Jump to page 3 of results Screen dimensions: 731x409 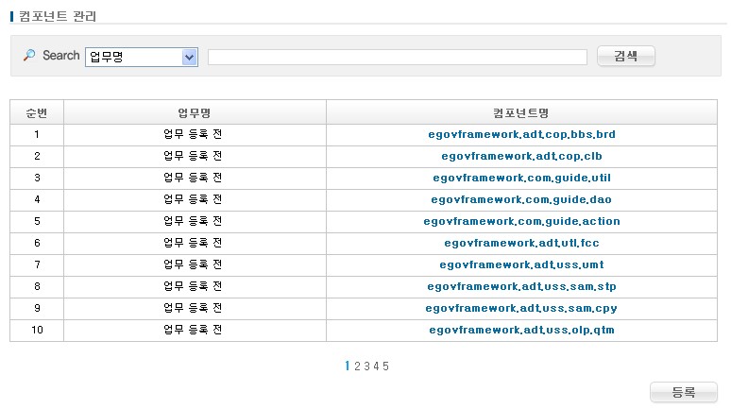tap(366, 366)
